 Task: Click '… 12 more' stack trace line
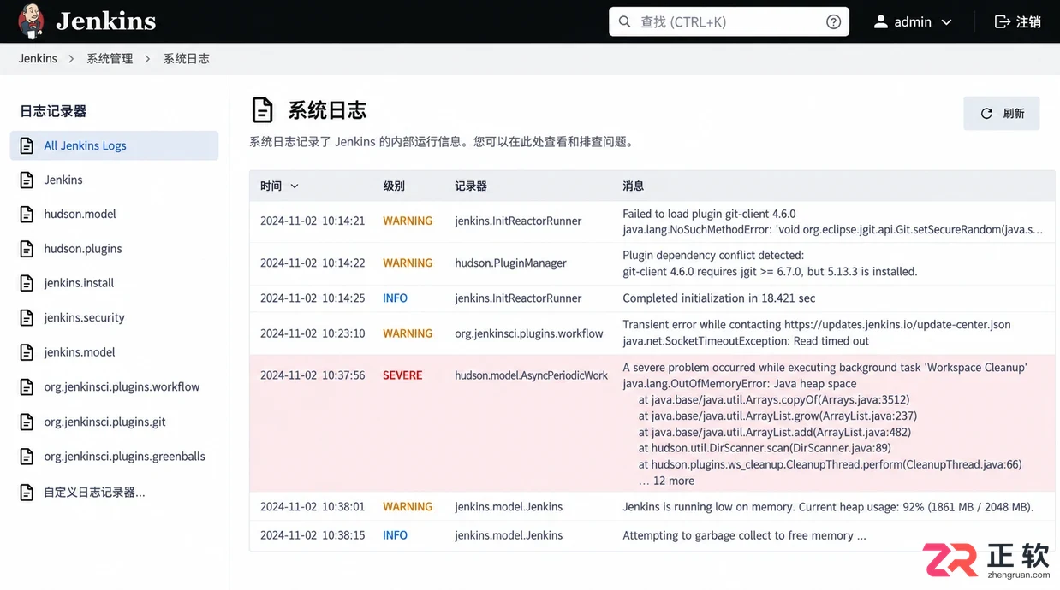[666, 481]
